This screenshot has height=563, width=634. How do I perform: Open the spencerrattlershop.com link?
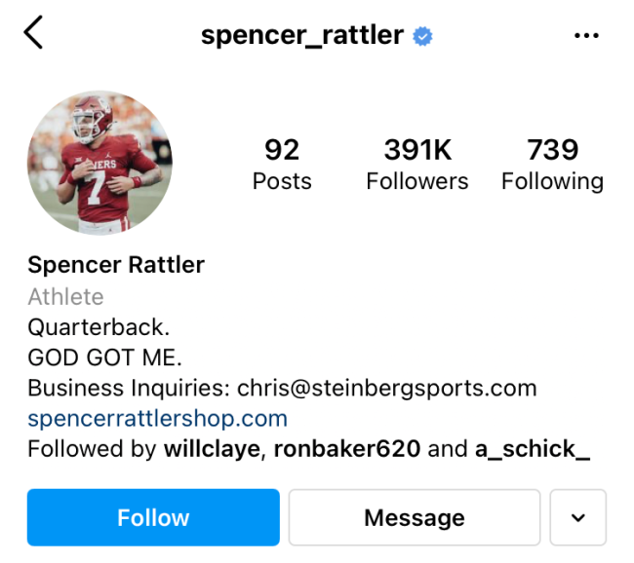click(x=157, y=419)
